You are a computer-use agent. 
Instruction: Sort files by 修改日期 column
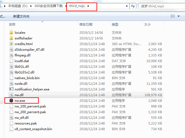click(86, 24)
